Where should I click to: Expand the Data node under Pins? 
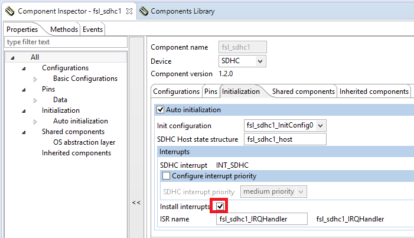[35, 100]
